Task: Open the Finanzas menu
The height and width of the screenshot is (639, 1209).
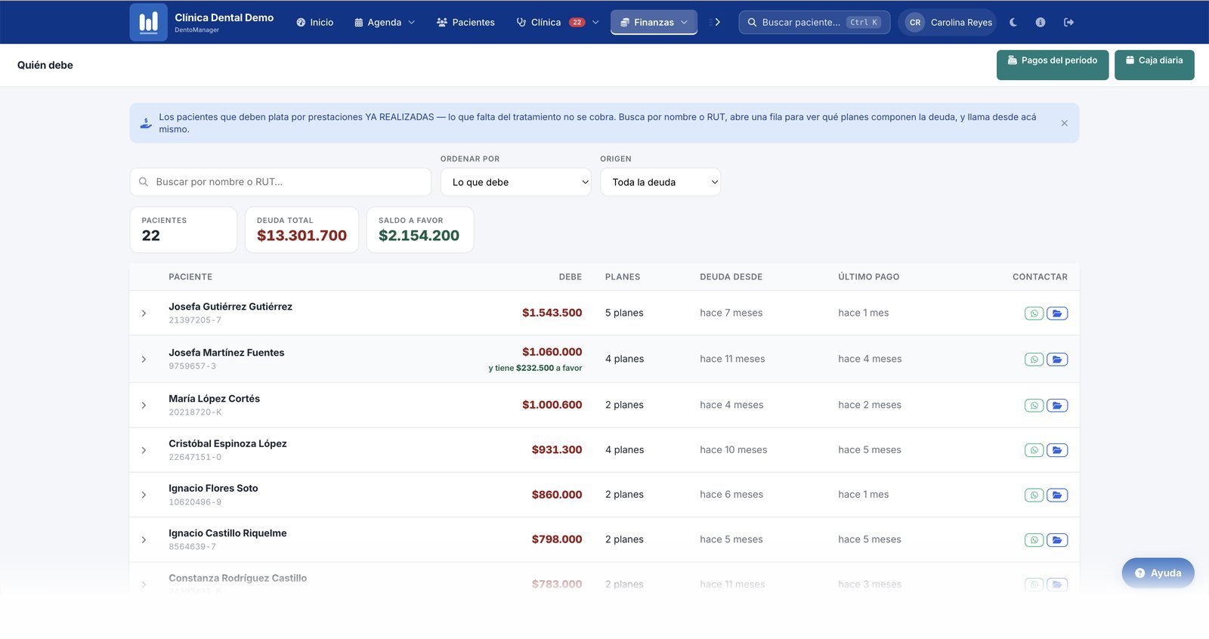Action: [x=654, y=23]
